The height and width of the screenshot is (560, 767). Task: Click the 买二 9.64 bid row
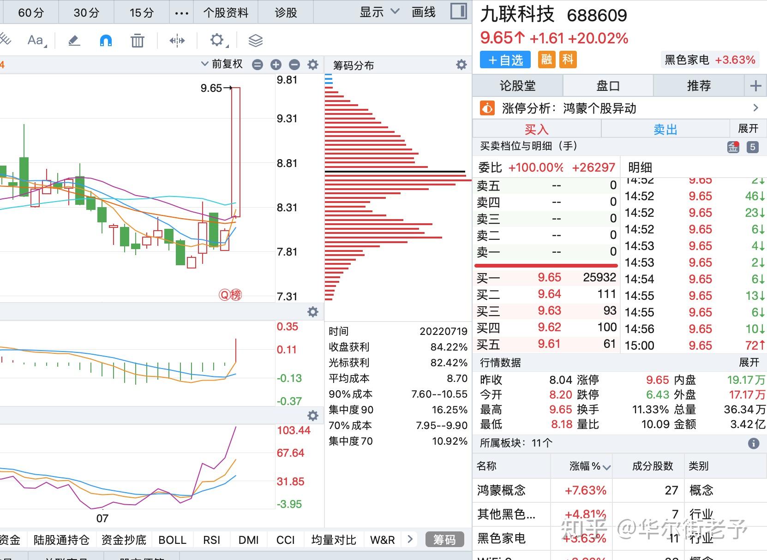click(546, 294)
